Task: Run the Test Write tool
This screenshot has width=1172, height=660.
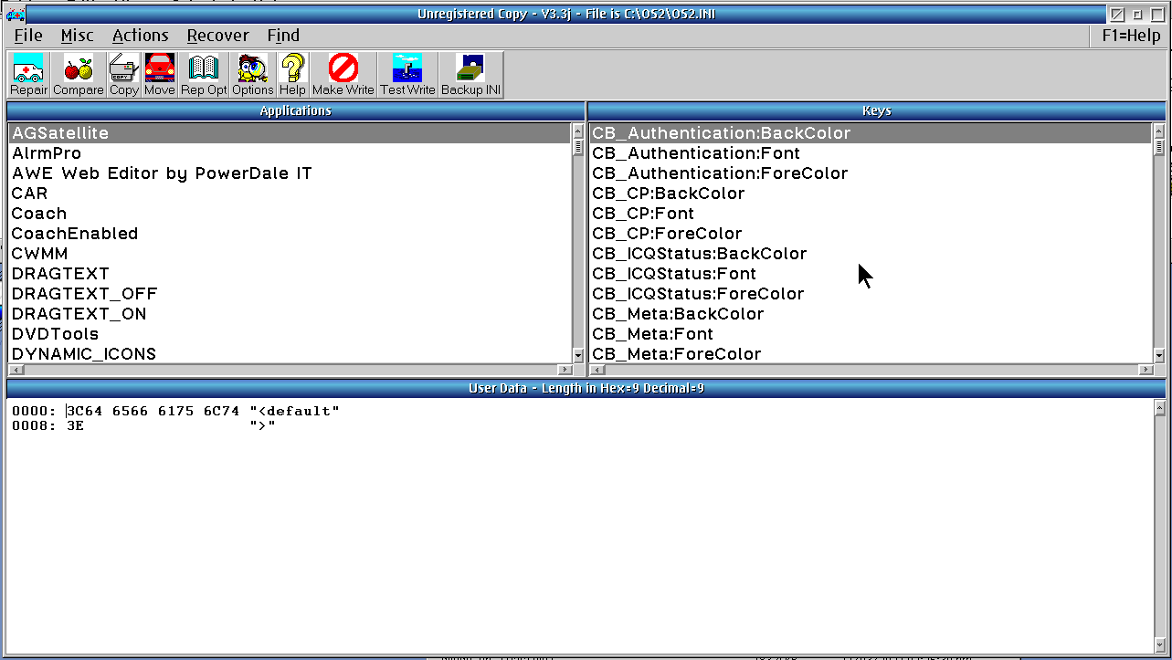Action: click(x=407, y=74)
